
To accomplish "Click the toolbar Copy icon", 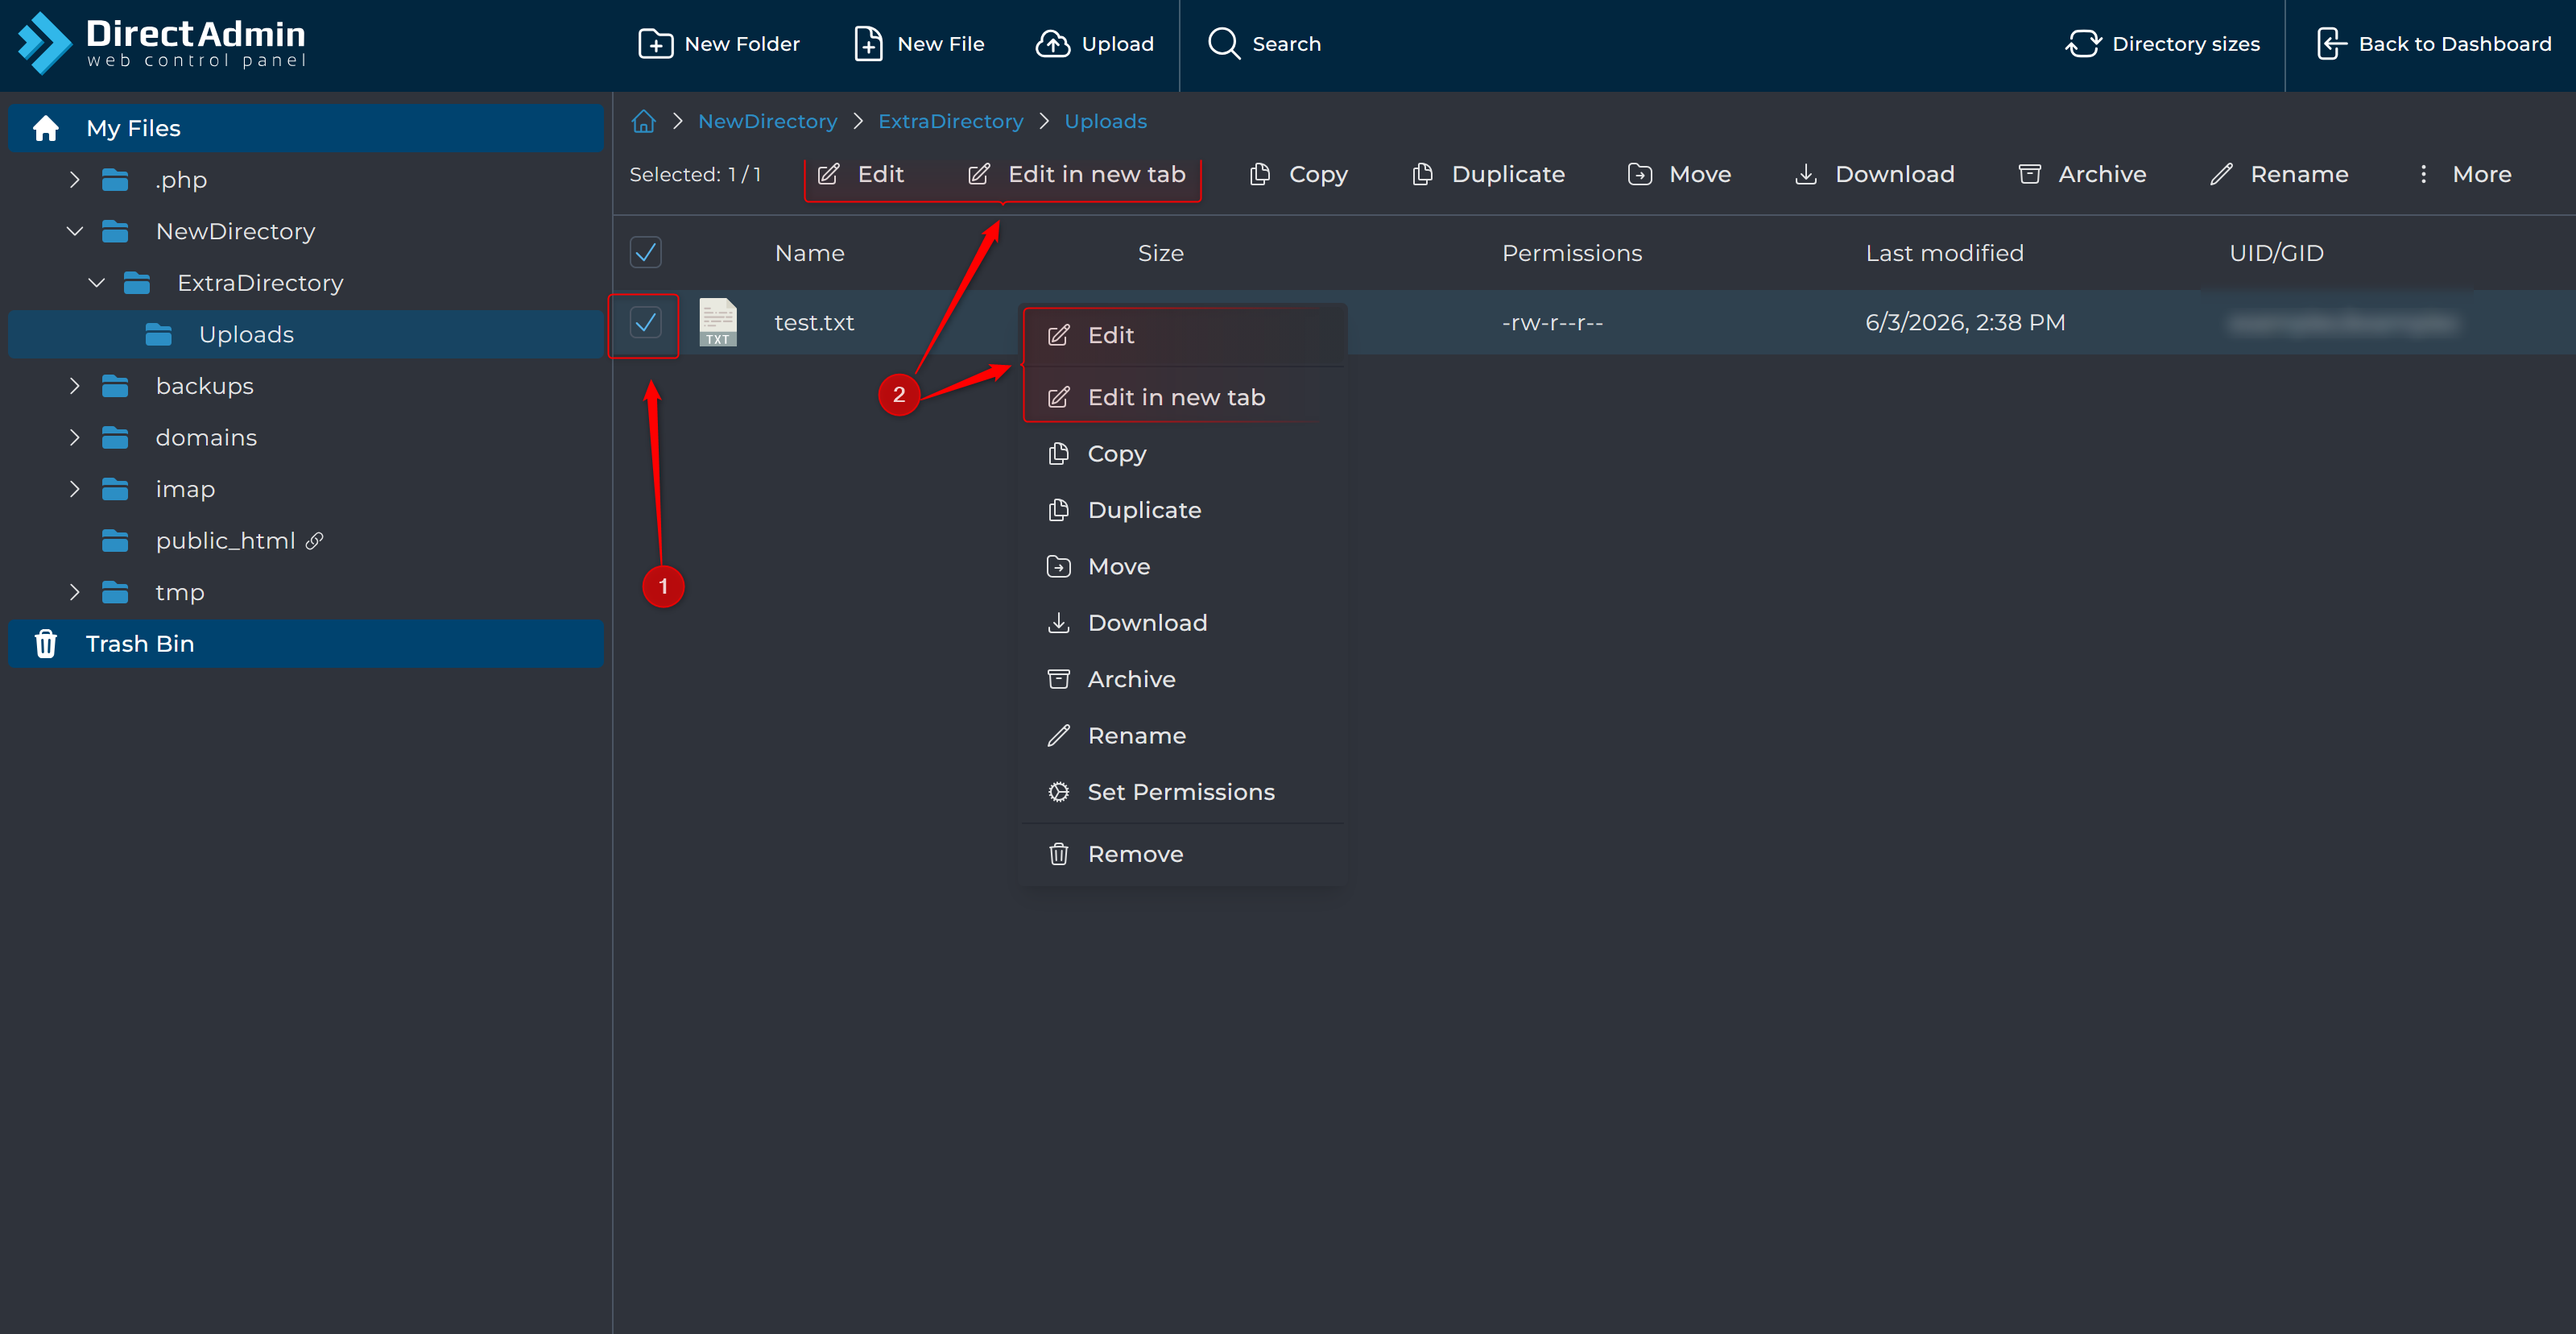I will click(1260, 174).
